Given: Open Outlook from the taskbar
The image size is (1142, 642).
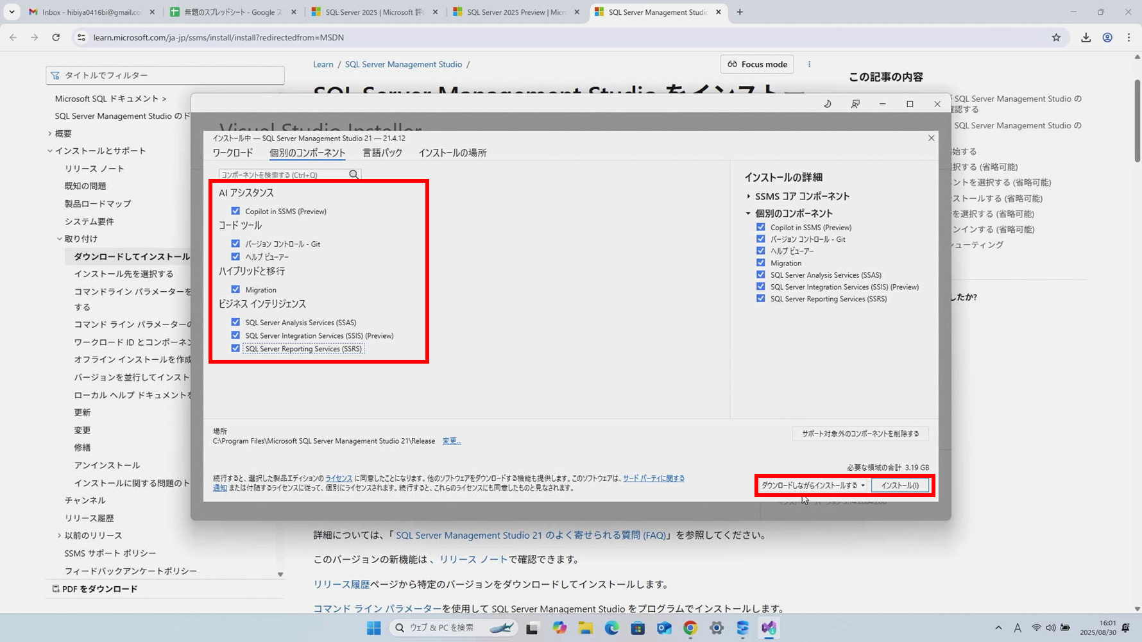Looking at the screenshot, I should point(664,628).
